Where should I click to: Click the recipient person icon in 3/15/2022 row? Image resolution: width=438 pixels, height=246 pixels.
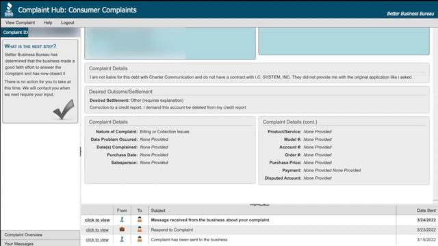coord(140,239)
